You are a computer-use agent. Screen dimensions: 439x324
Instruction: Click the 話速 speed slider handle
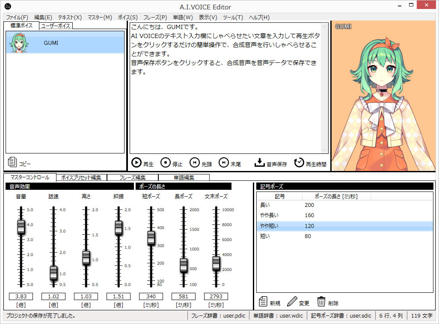pyautogui.click(x=53, y=273)
